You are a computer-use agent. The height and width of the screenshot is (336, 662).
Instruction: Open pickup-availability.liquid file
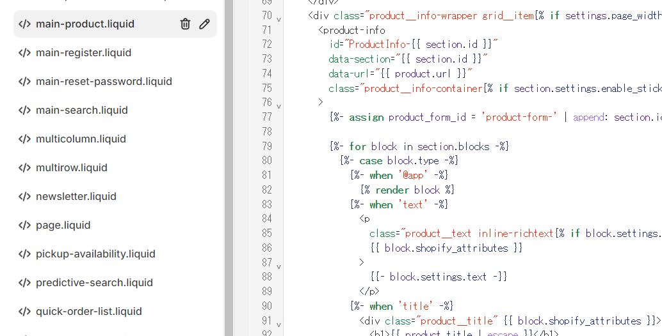click(x=95, y=254)
